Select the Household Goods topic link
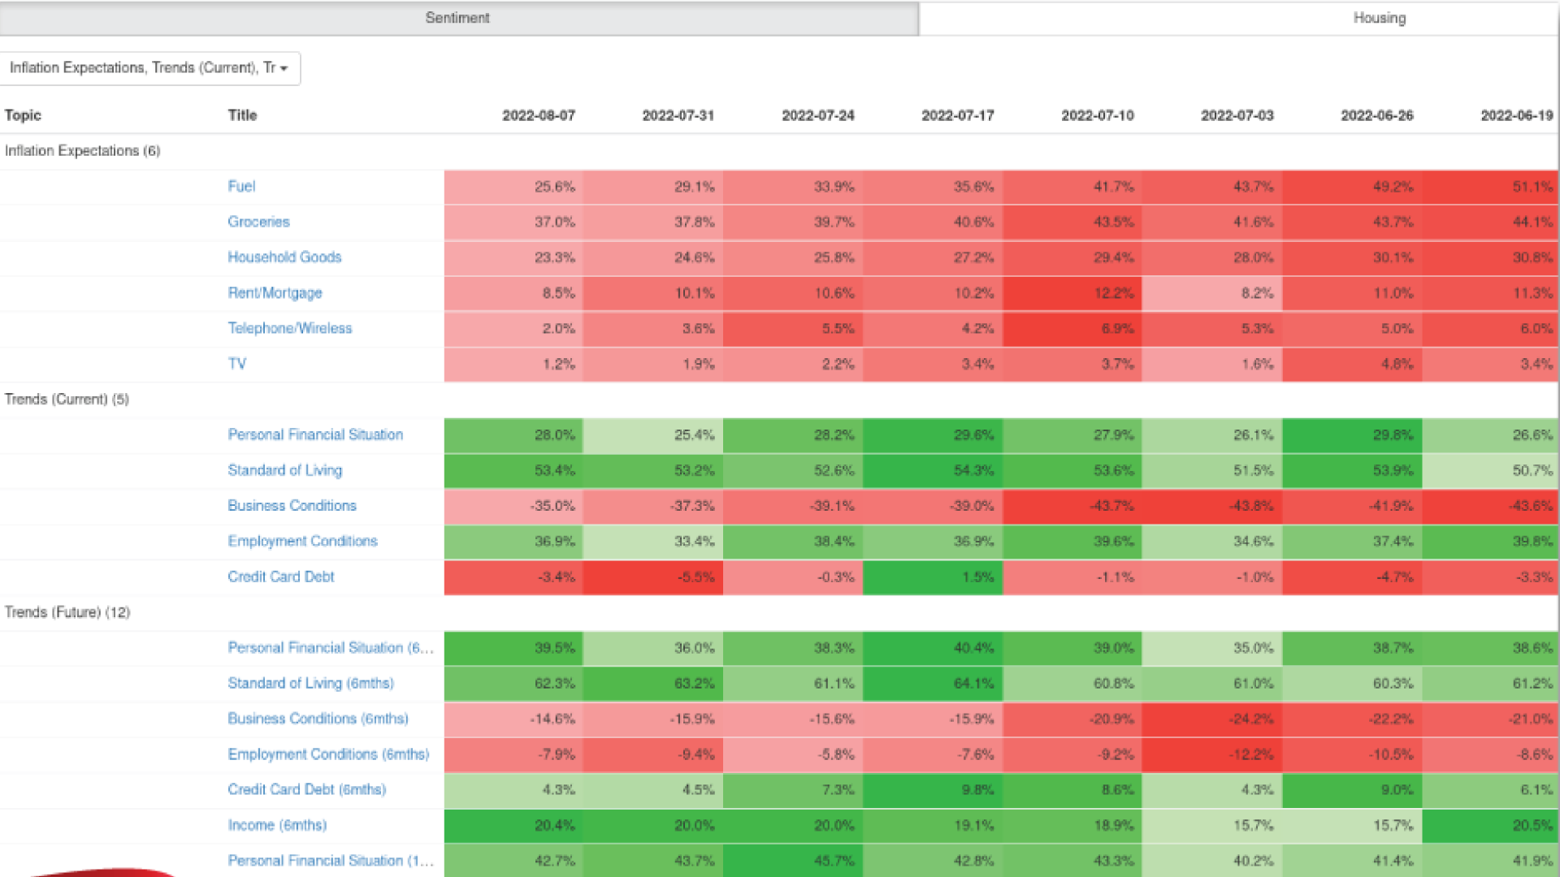The width and height of the screenshot is (1560, 877). coord(284,257)
